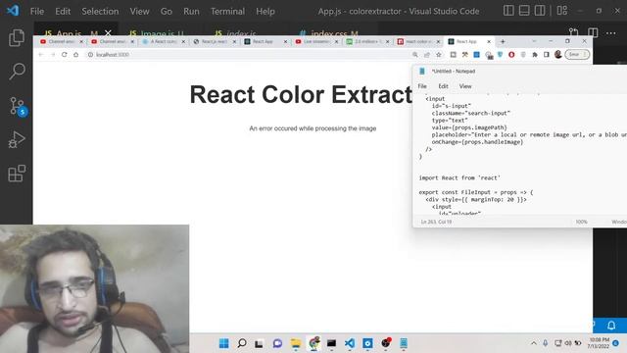Click the share icon in address bar
Image resolution: width=627 pixels, height=353 pixels.
427,55
